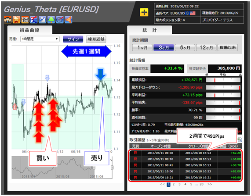Select the 12ヶ月 statistics period
Viewport: 251px width, 196px height.
coord(206,48)
